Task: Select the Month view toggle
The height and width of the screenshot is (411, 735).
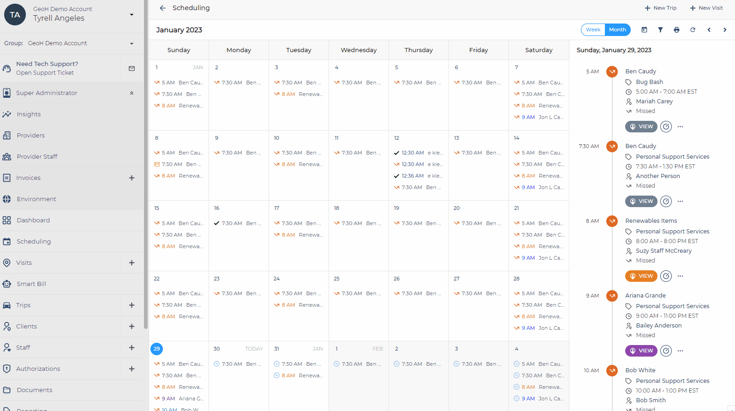Action: 617,30
